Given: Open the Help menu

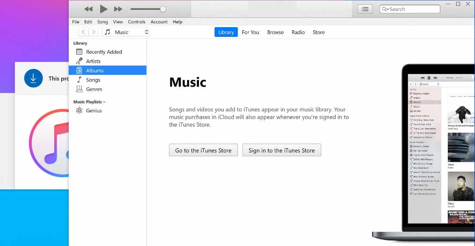Looking at the screenshot, I should (x=177, y=22).
